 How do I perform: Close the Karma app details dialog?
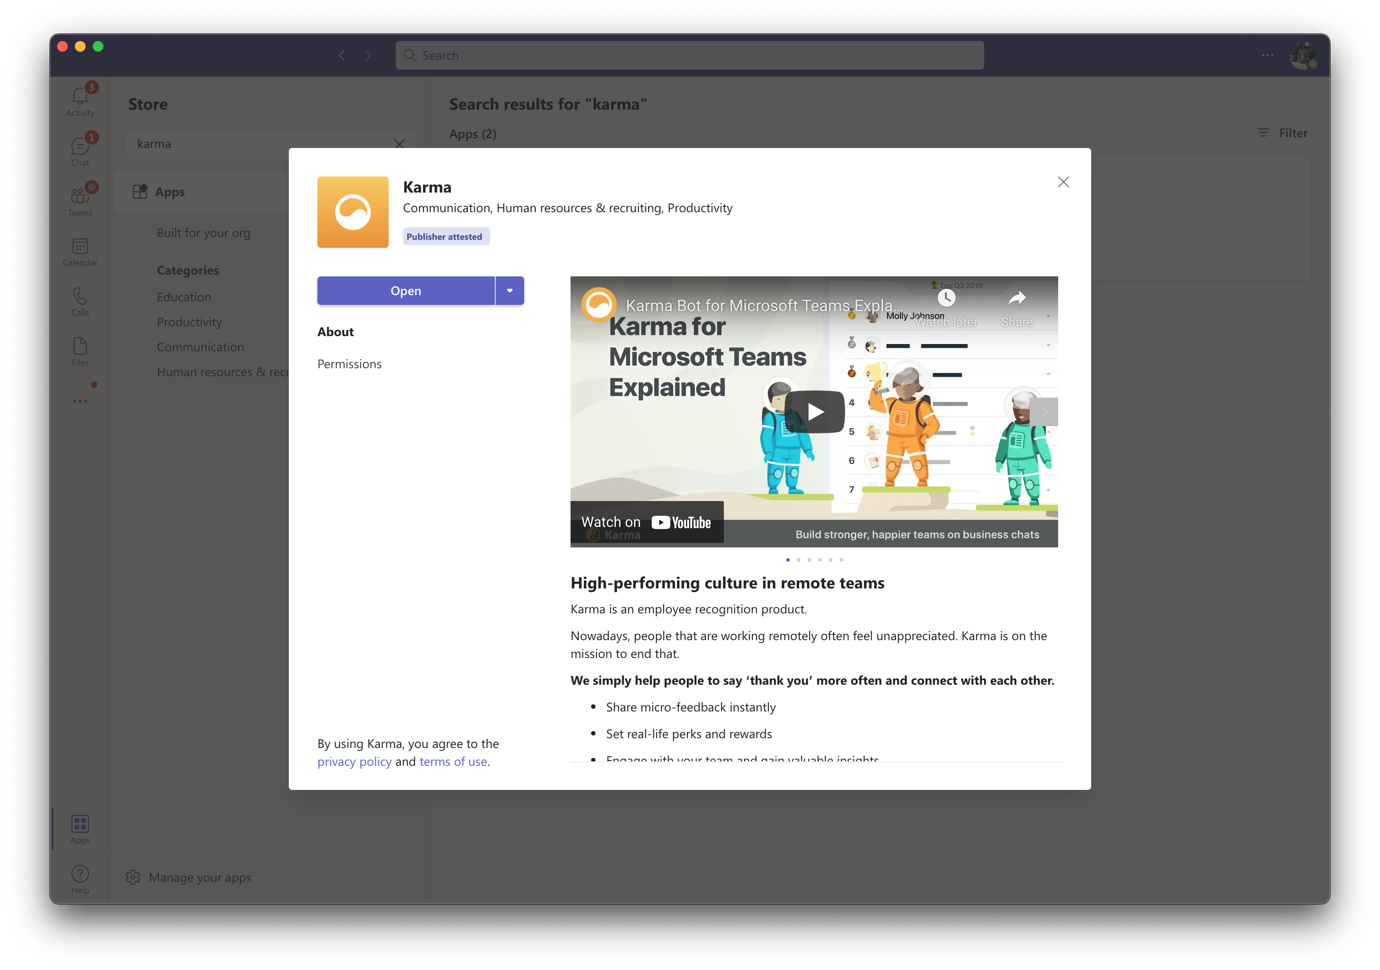(1063, 182)
